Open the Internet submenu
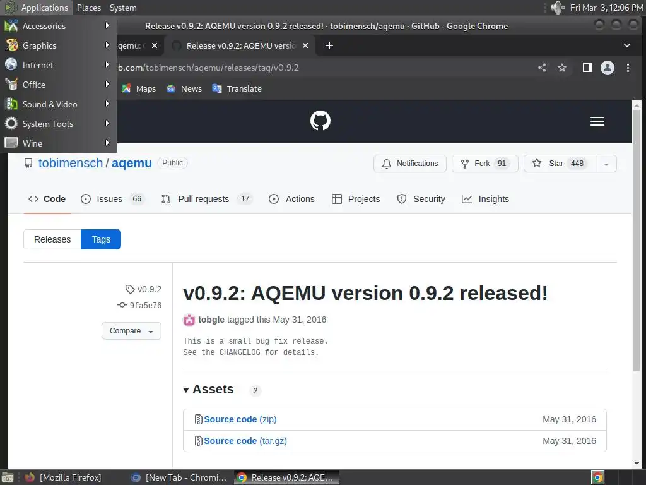The image size is (646, 485). coord(58,65)
